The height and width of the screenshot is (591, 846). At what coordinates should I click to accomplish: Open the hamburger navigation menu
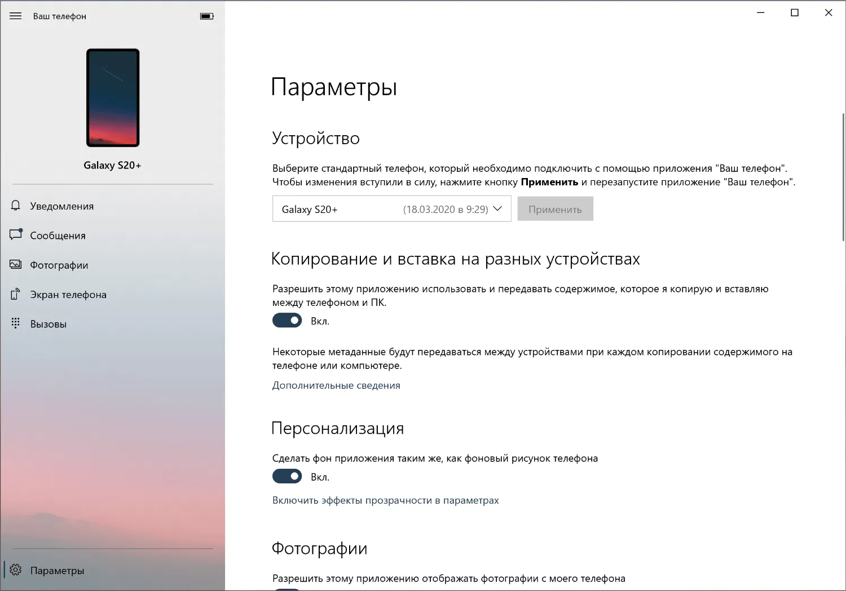(15, 16)
